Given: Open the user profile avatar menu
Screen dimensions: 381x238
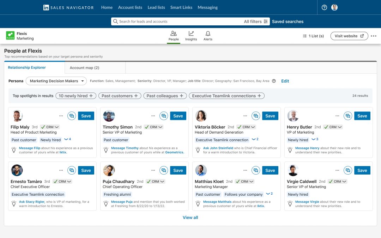Looking at the screenshot, I should click(x=334, y=7).
